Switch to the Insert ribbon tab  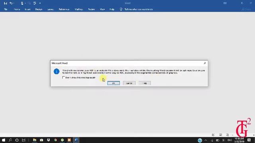pyautogui.click(x=27, y=10)
